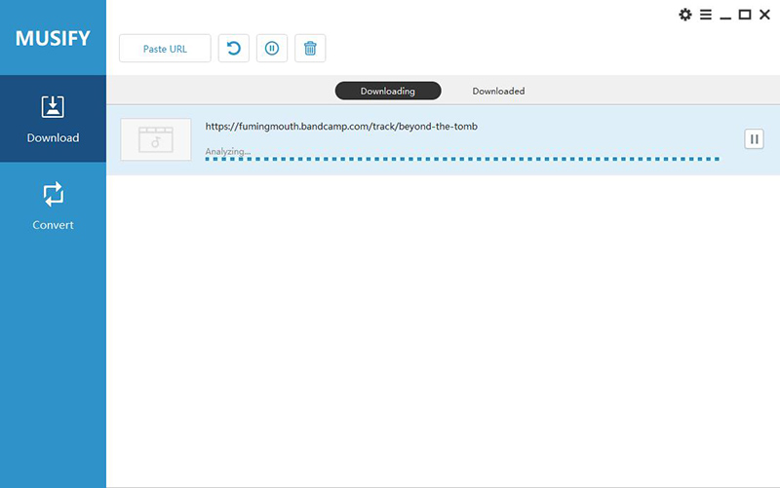Screen dimensions: 780x488
Task: Click the bandcamp beyond-the-tomb URL text
Action: [x=341, y=127]
